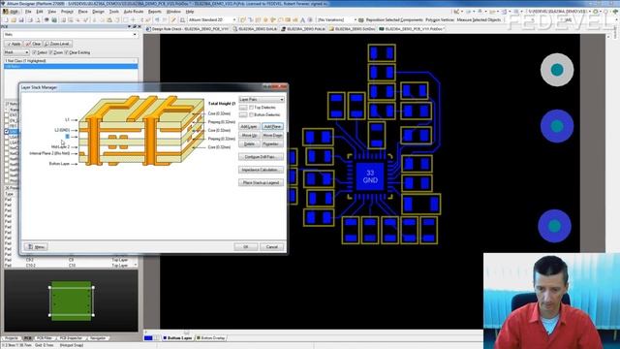Click the Open file toolbar icon
Image resolution: width=620 pixels, height=349 pixels.
[14, 19]
